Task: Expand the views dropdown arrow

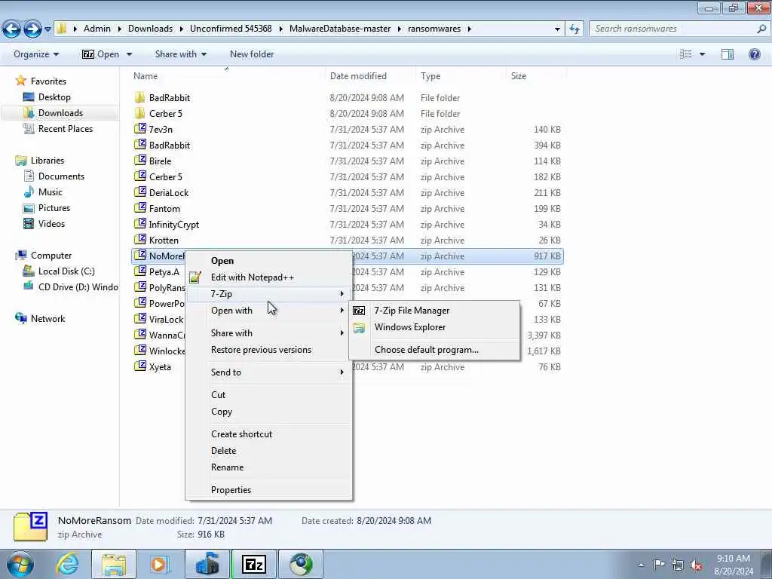Action: coord(702,54)
